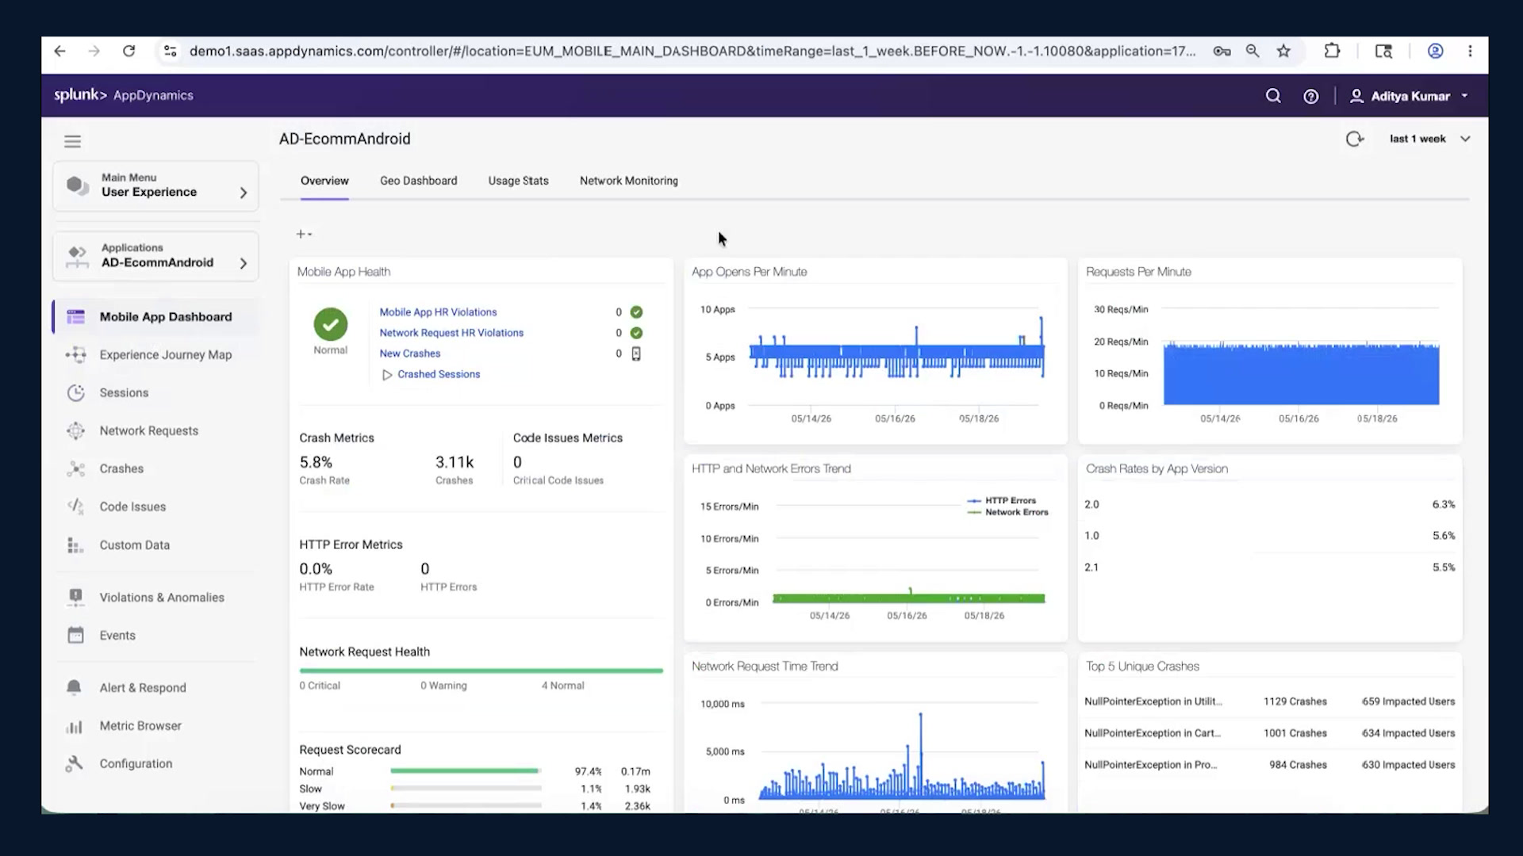Open the Aditya Kumar user menu
Screen dimensions: 1523x856
(x=1409, y=96)
